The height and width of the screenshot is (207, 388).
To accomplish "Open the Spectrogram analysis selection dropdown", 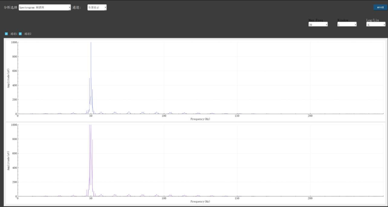I will click(44, 8).
